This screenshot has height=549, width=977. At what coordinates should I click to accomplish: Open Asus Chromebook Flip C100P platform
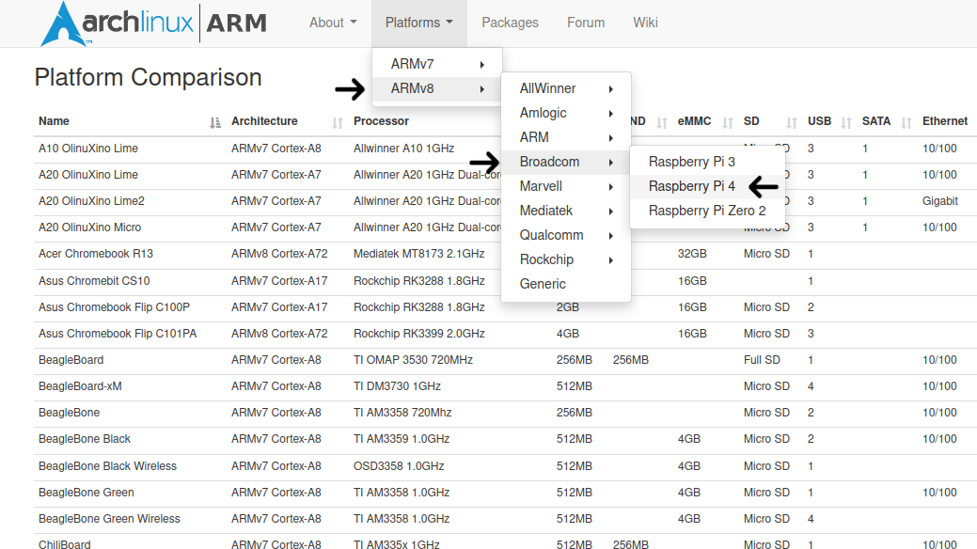tap(114, 307)
